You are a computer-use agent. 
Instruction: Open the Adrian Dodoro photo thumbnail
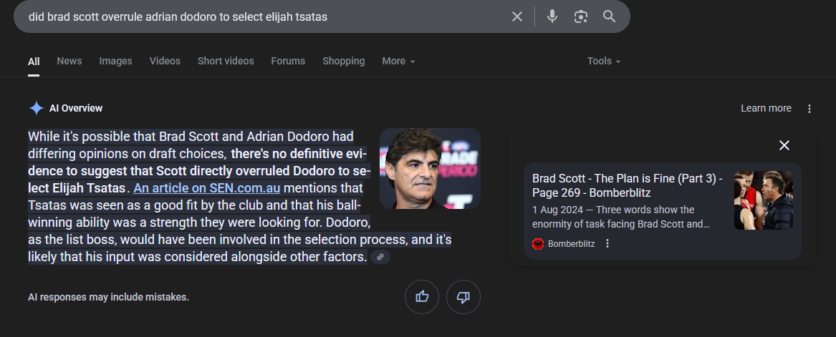click(430, 168)
